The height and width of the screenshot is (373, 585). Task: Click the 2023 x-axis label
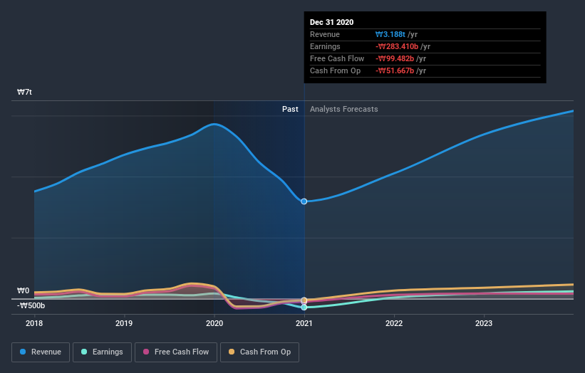(484, 323)
